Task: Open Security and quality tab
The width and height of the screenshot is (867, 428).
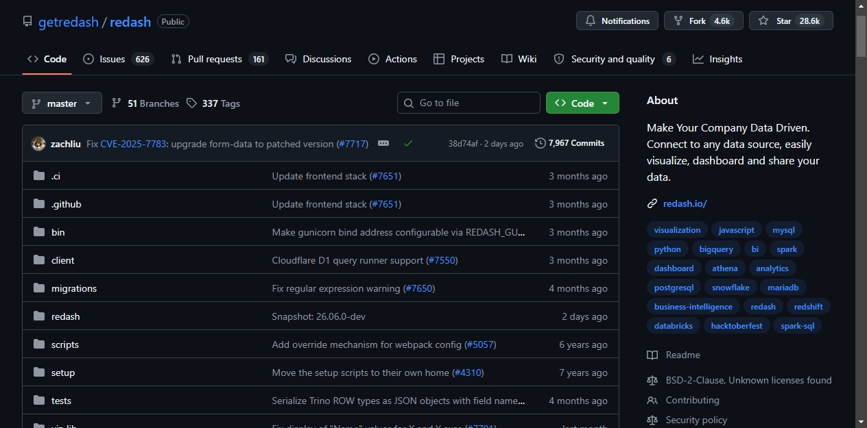Action: click(615, 59)
